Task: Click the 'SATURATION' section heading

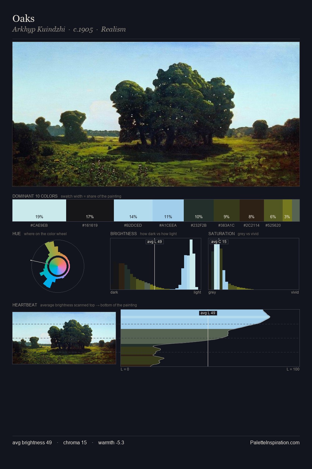Action: coord(222,234)
